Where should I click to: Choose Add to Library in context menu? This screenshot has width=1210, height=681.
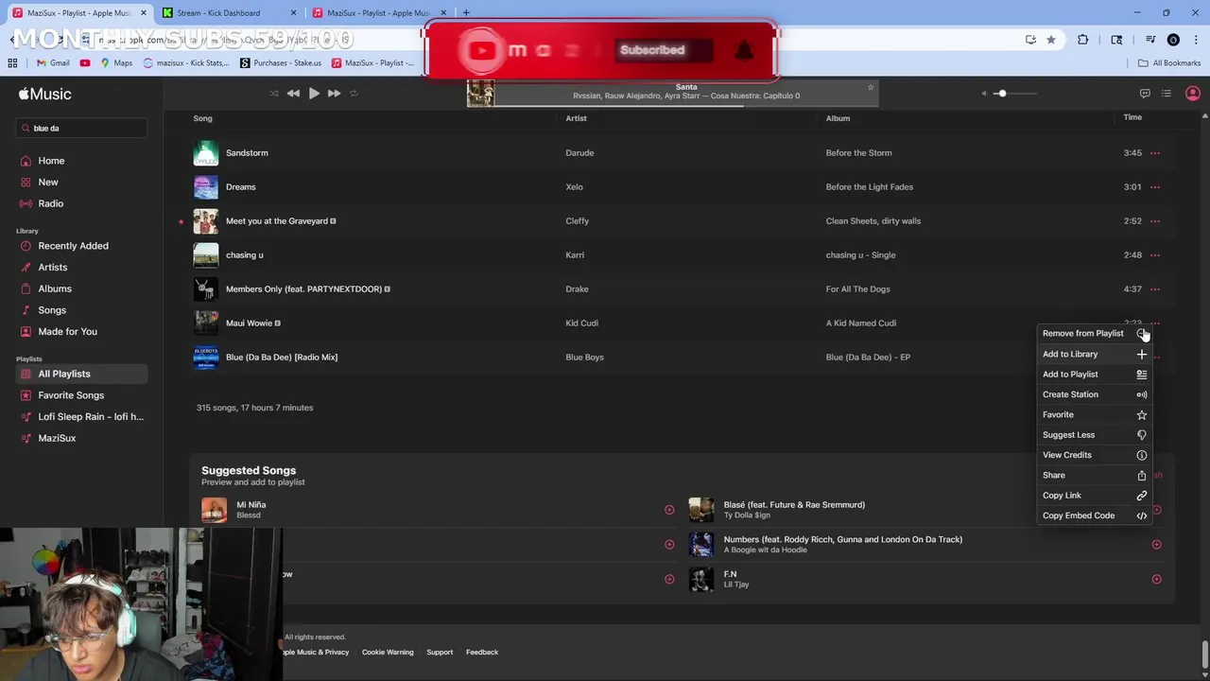1094,354
